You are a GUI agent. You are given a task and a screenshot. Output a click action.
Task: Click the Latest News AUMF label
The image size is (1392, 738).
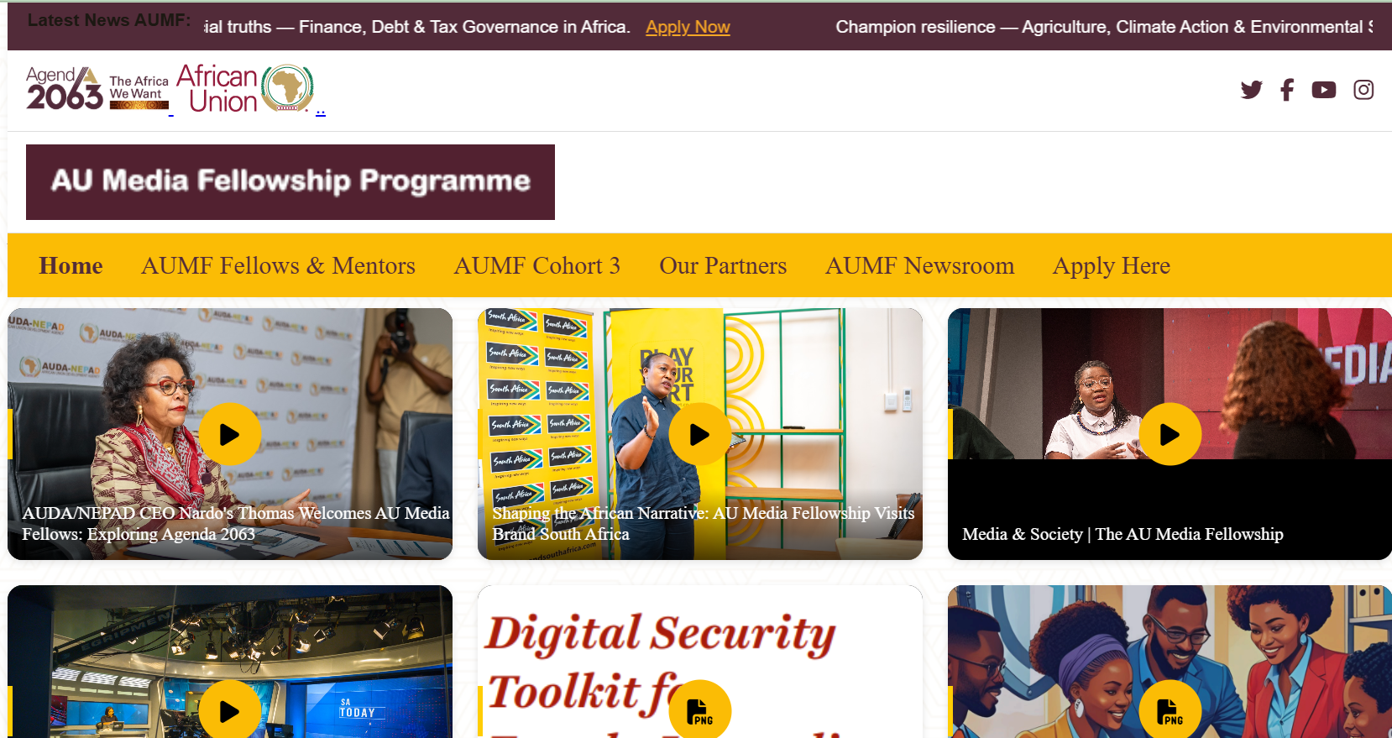(x=108, y=20)
